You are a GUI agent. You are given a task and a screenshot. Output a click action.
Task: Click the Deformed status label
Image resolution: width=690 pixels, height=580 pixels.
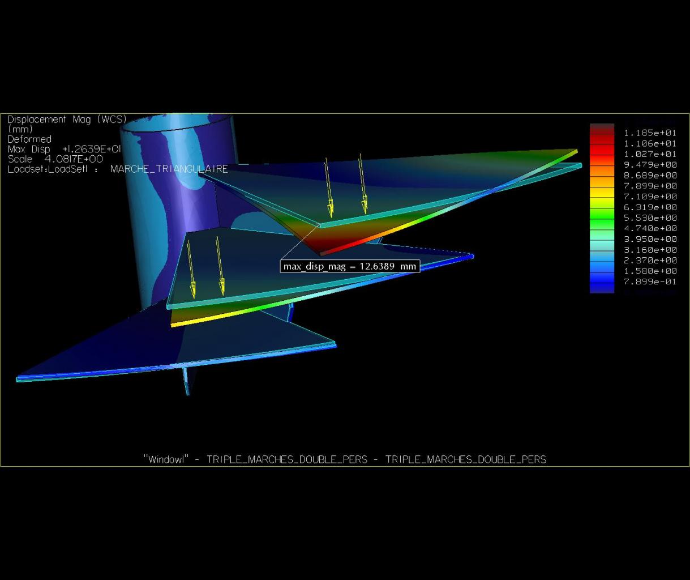coord(29,139)
